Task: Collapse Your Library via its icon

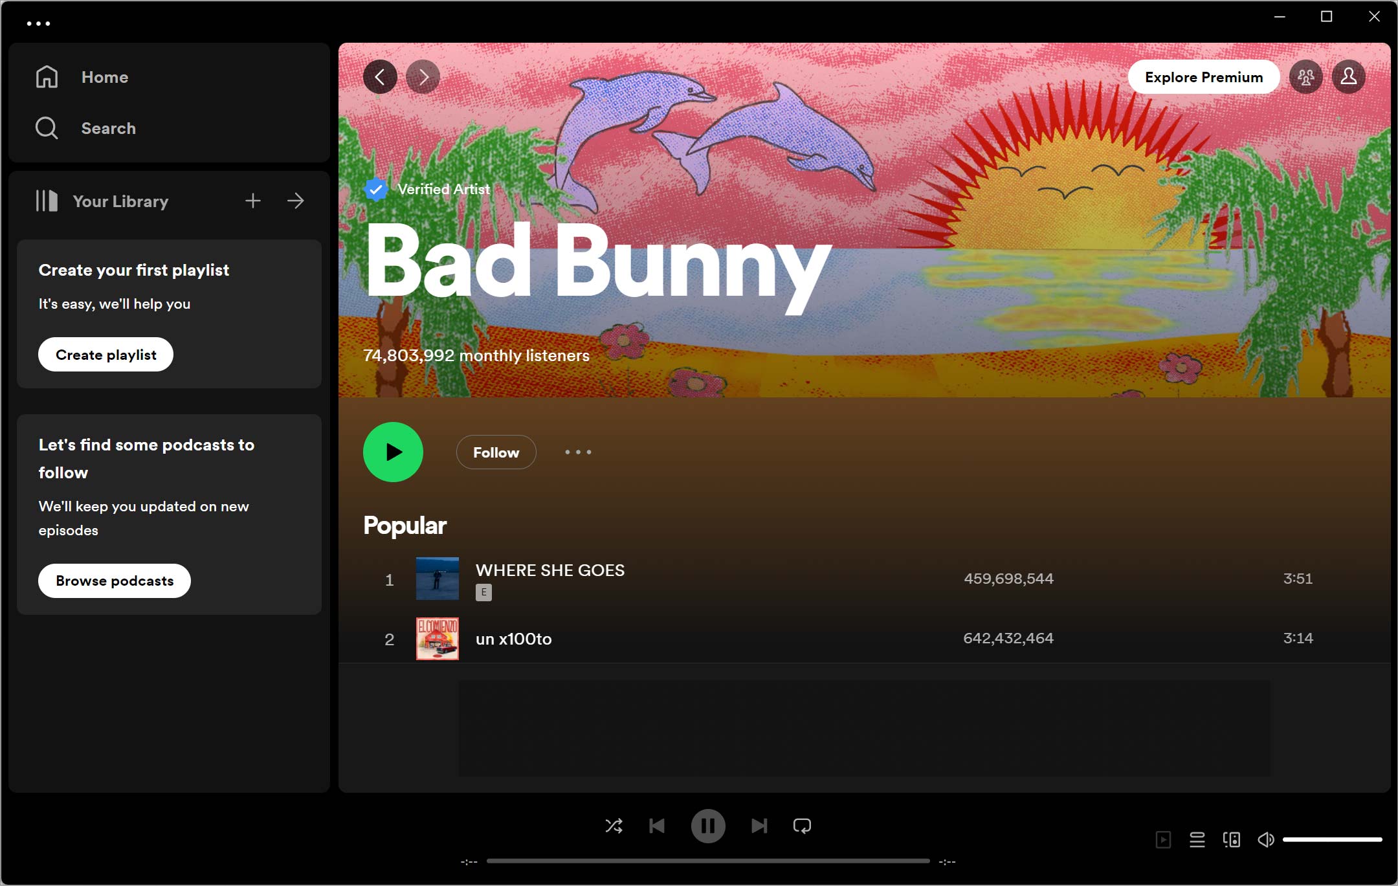Action: pyautogui.click(x=47, y=201)
